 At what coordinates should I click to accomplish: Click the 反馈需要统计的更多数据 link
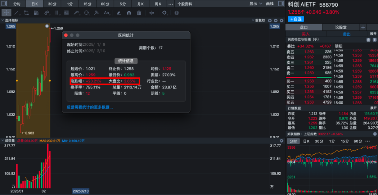(90, 107)
